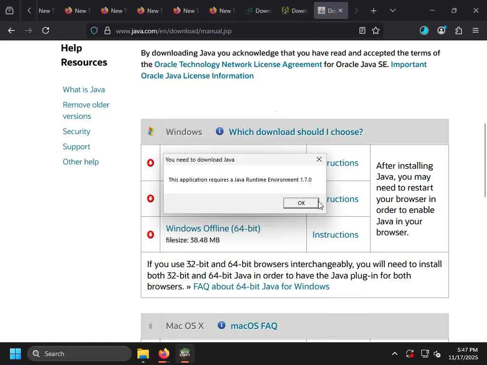
Task: Click the page vertical scrollbar
Action: tap(485, 160)
